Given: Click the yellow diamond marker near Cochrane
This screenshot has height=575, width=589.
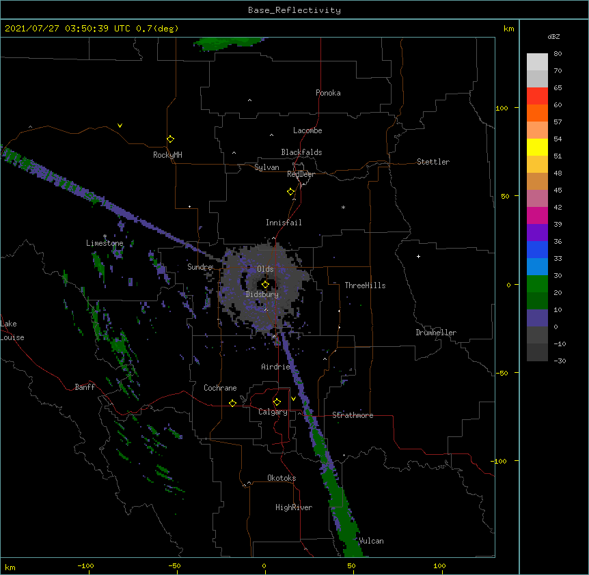Looking at the screenshot, I should [x=232, y=403].
